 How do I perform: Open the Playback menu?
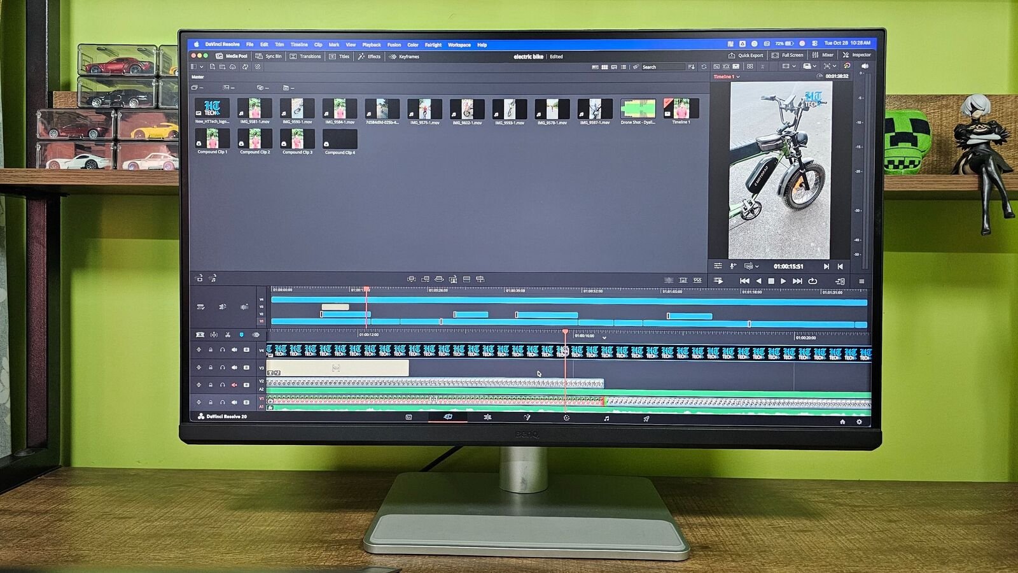point(371,45)
